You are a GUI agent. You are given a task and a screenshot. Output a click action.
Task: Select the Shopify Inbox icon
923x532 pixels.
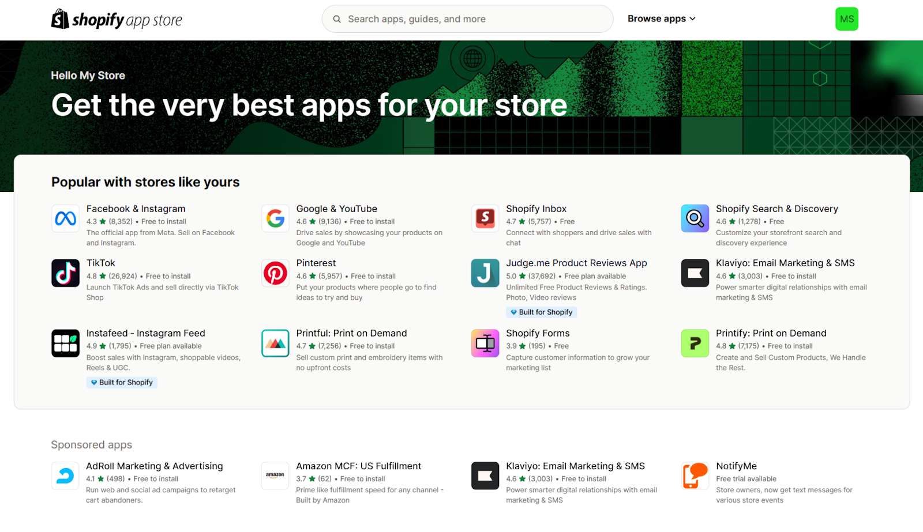click(485, 218)
